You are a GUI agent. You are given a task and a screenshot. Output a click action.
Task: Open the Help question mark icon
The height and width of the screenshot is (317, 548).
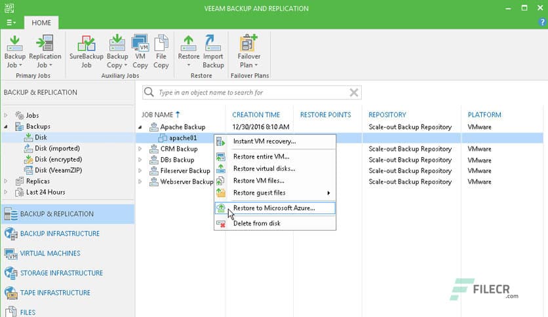coord(542,22)
